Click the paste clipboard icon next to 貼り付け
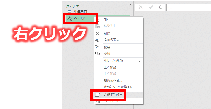The height and width of the screenshot is (109, 211). (x=97, y=26)
